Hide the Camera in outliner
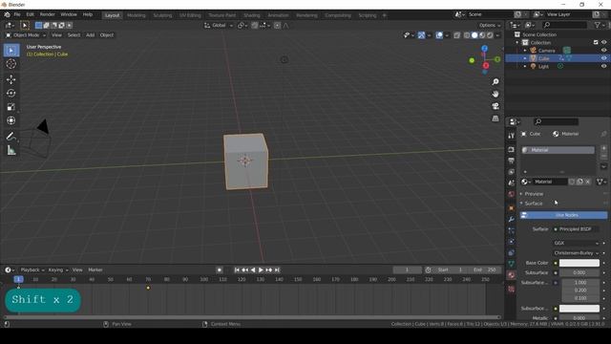 point(603,51)
